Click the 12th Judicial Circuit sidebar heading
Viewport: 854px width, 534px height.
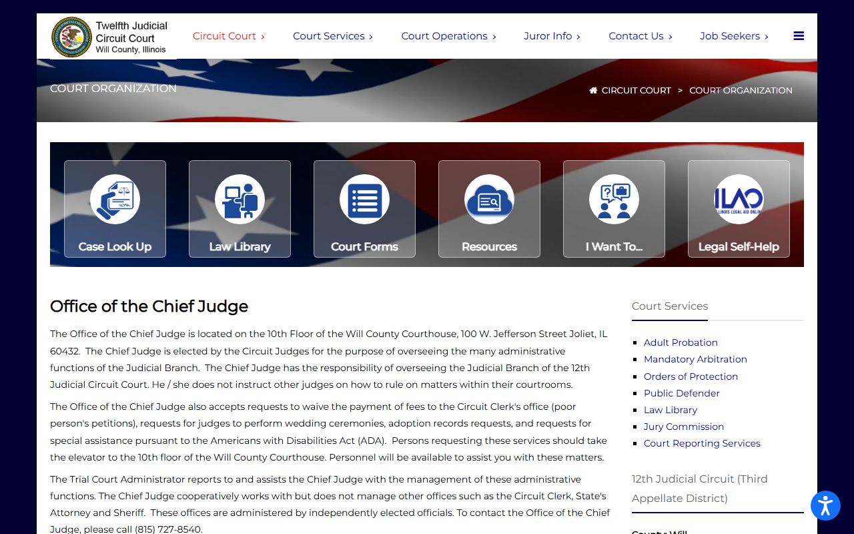(700, 489)
